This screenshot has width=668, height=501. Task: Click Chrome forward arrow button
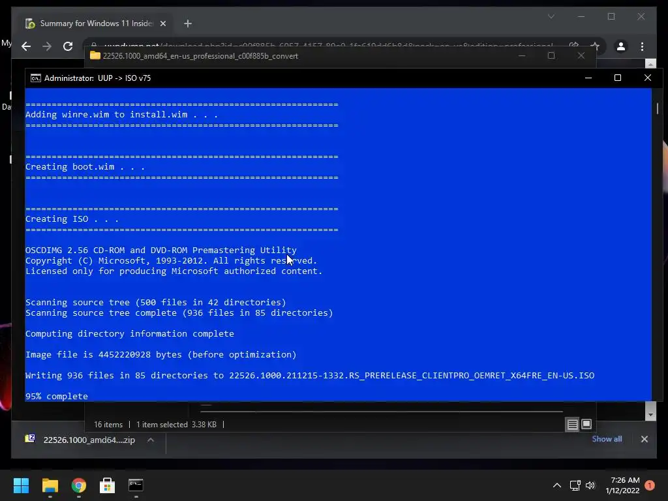coord(47,46)
